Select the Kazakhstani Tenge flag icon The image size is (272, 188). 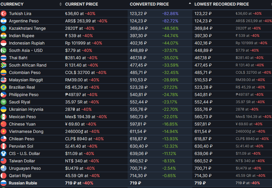coord(4,28)
